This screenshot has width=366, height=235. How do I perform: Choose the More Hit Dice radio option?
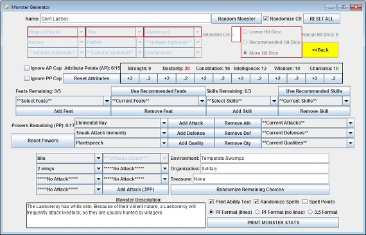[x=245, y=53]
